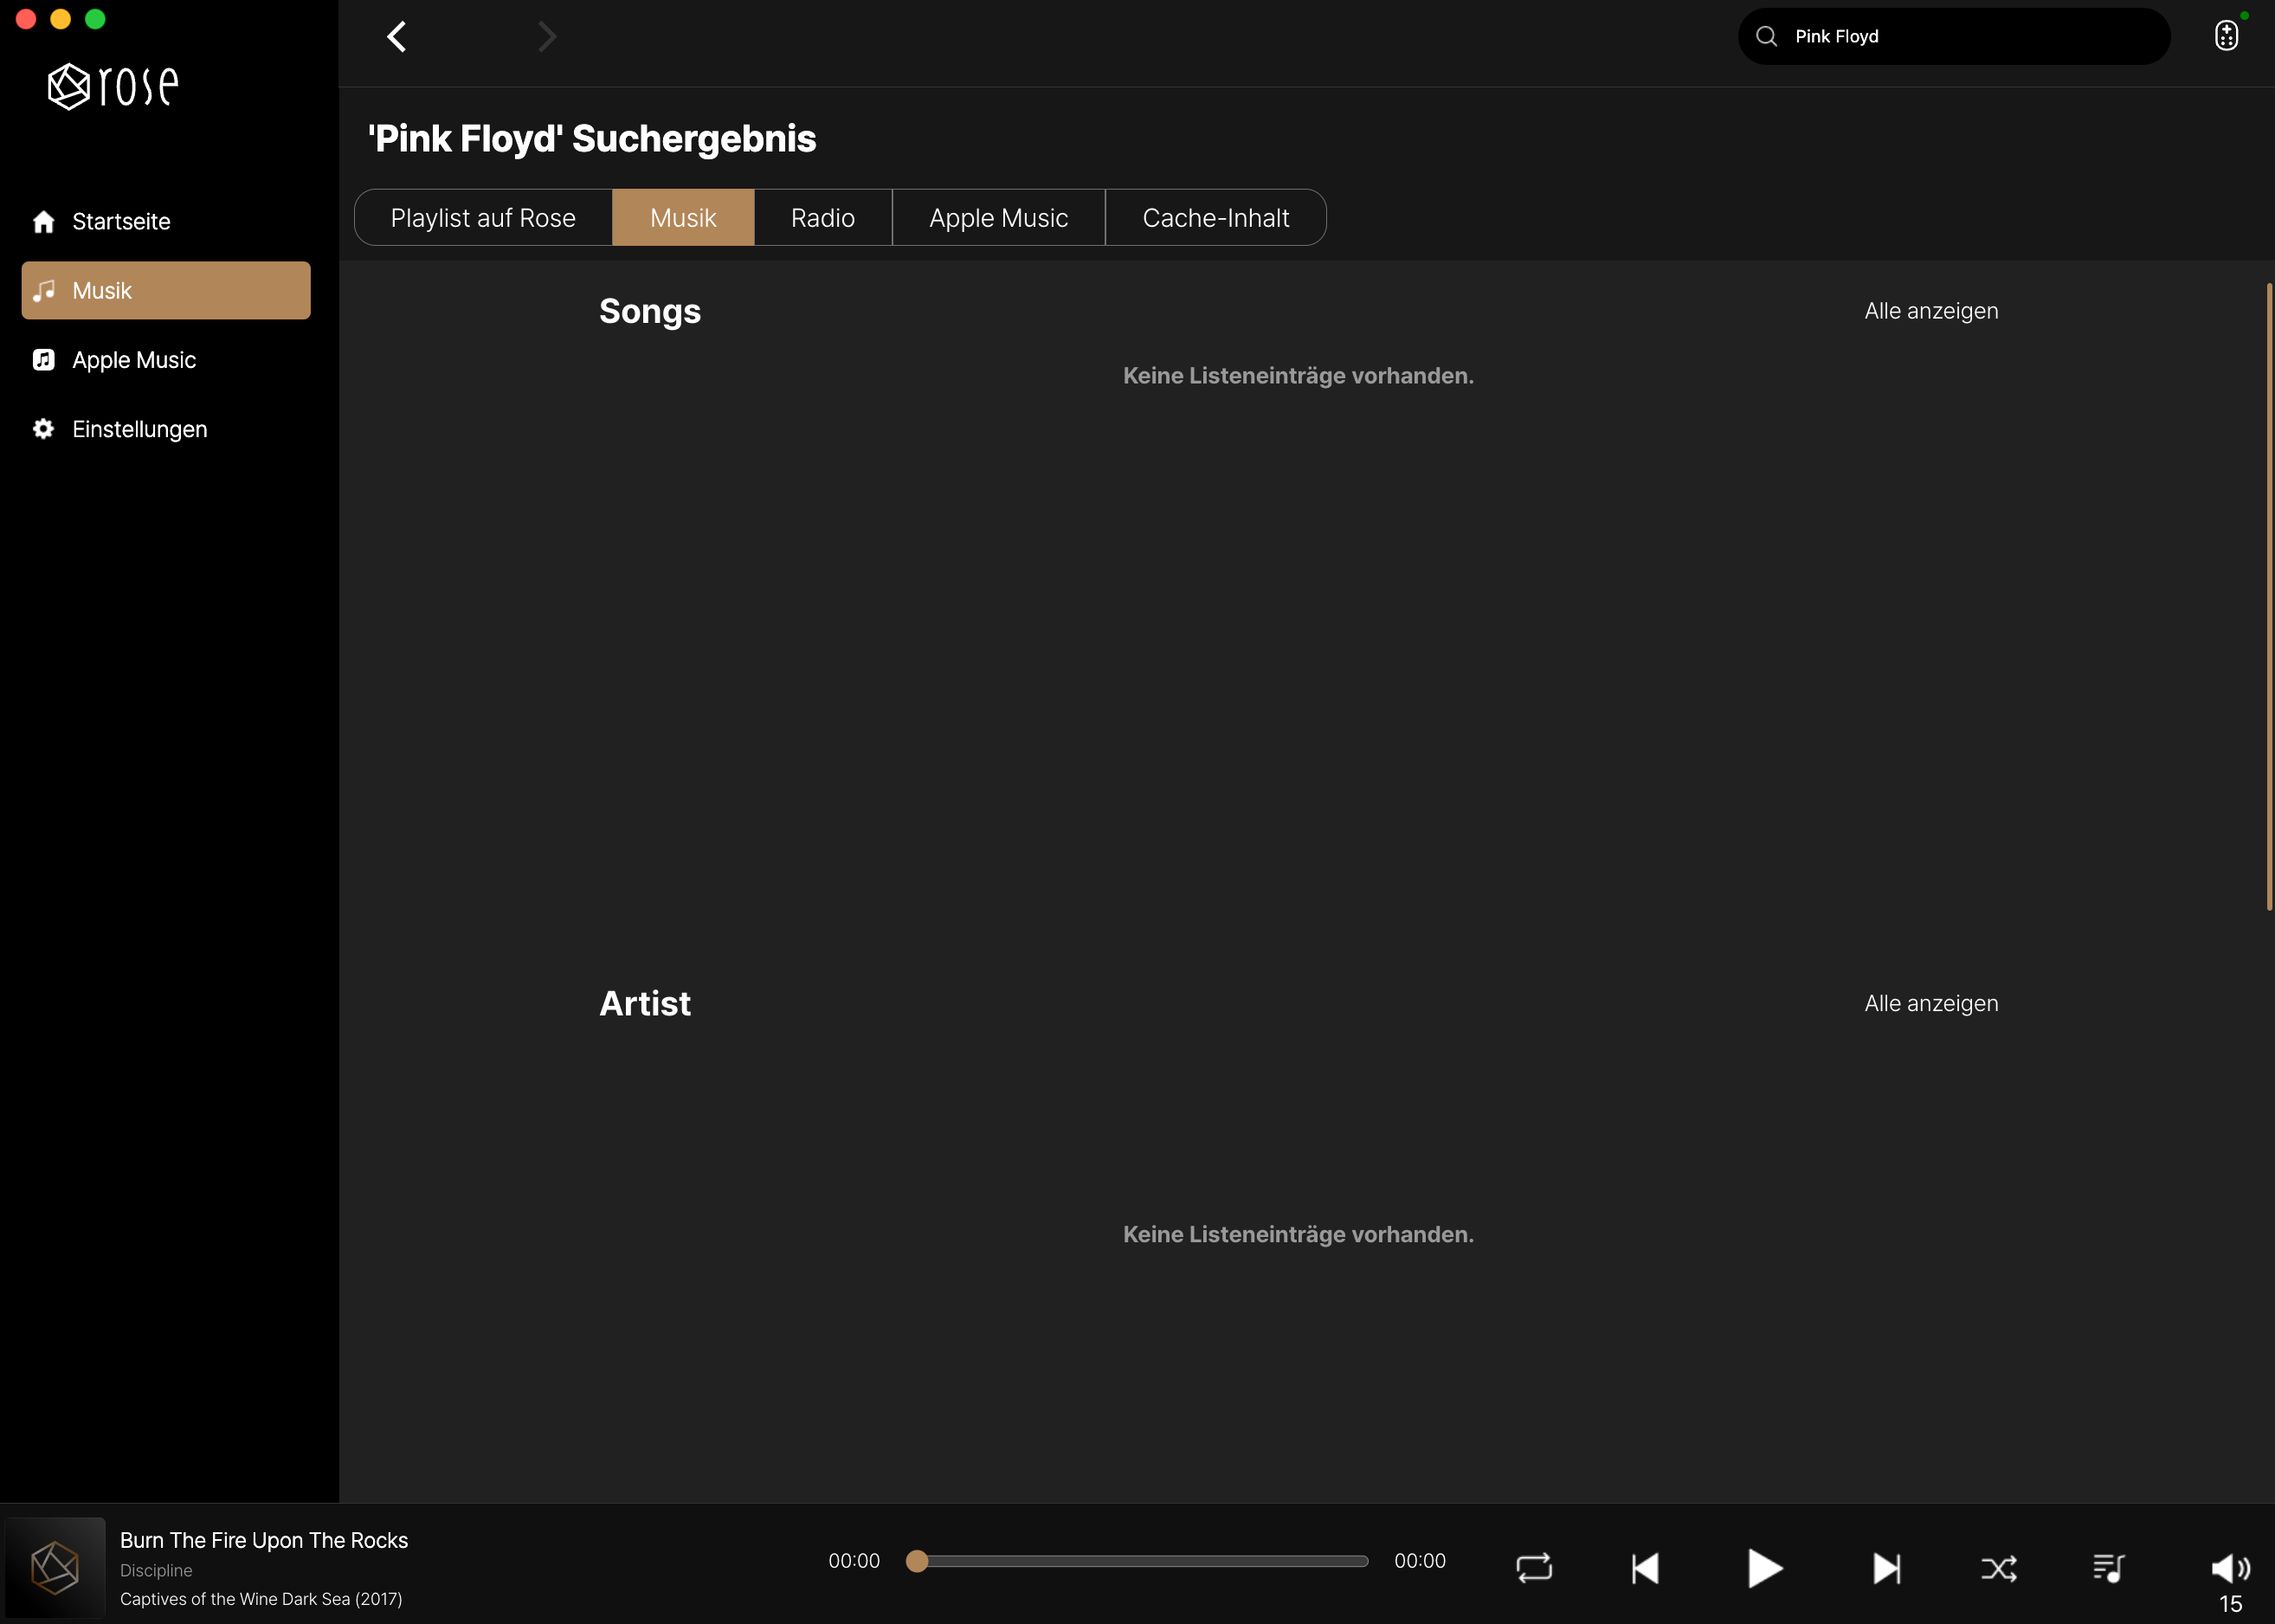Skip to previous track
The width and height of the screenshot is (2275, 1624).
tap(1645, 1567)
